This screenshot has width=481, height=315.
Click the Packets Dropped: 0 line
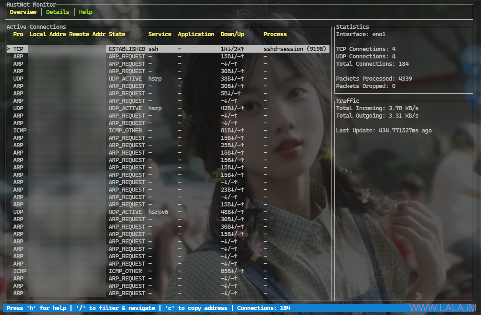click(x=366, y=86)
